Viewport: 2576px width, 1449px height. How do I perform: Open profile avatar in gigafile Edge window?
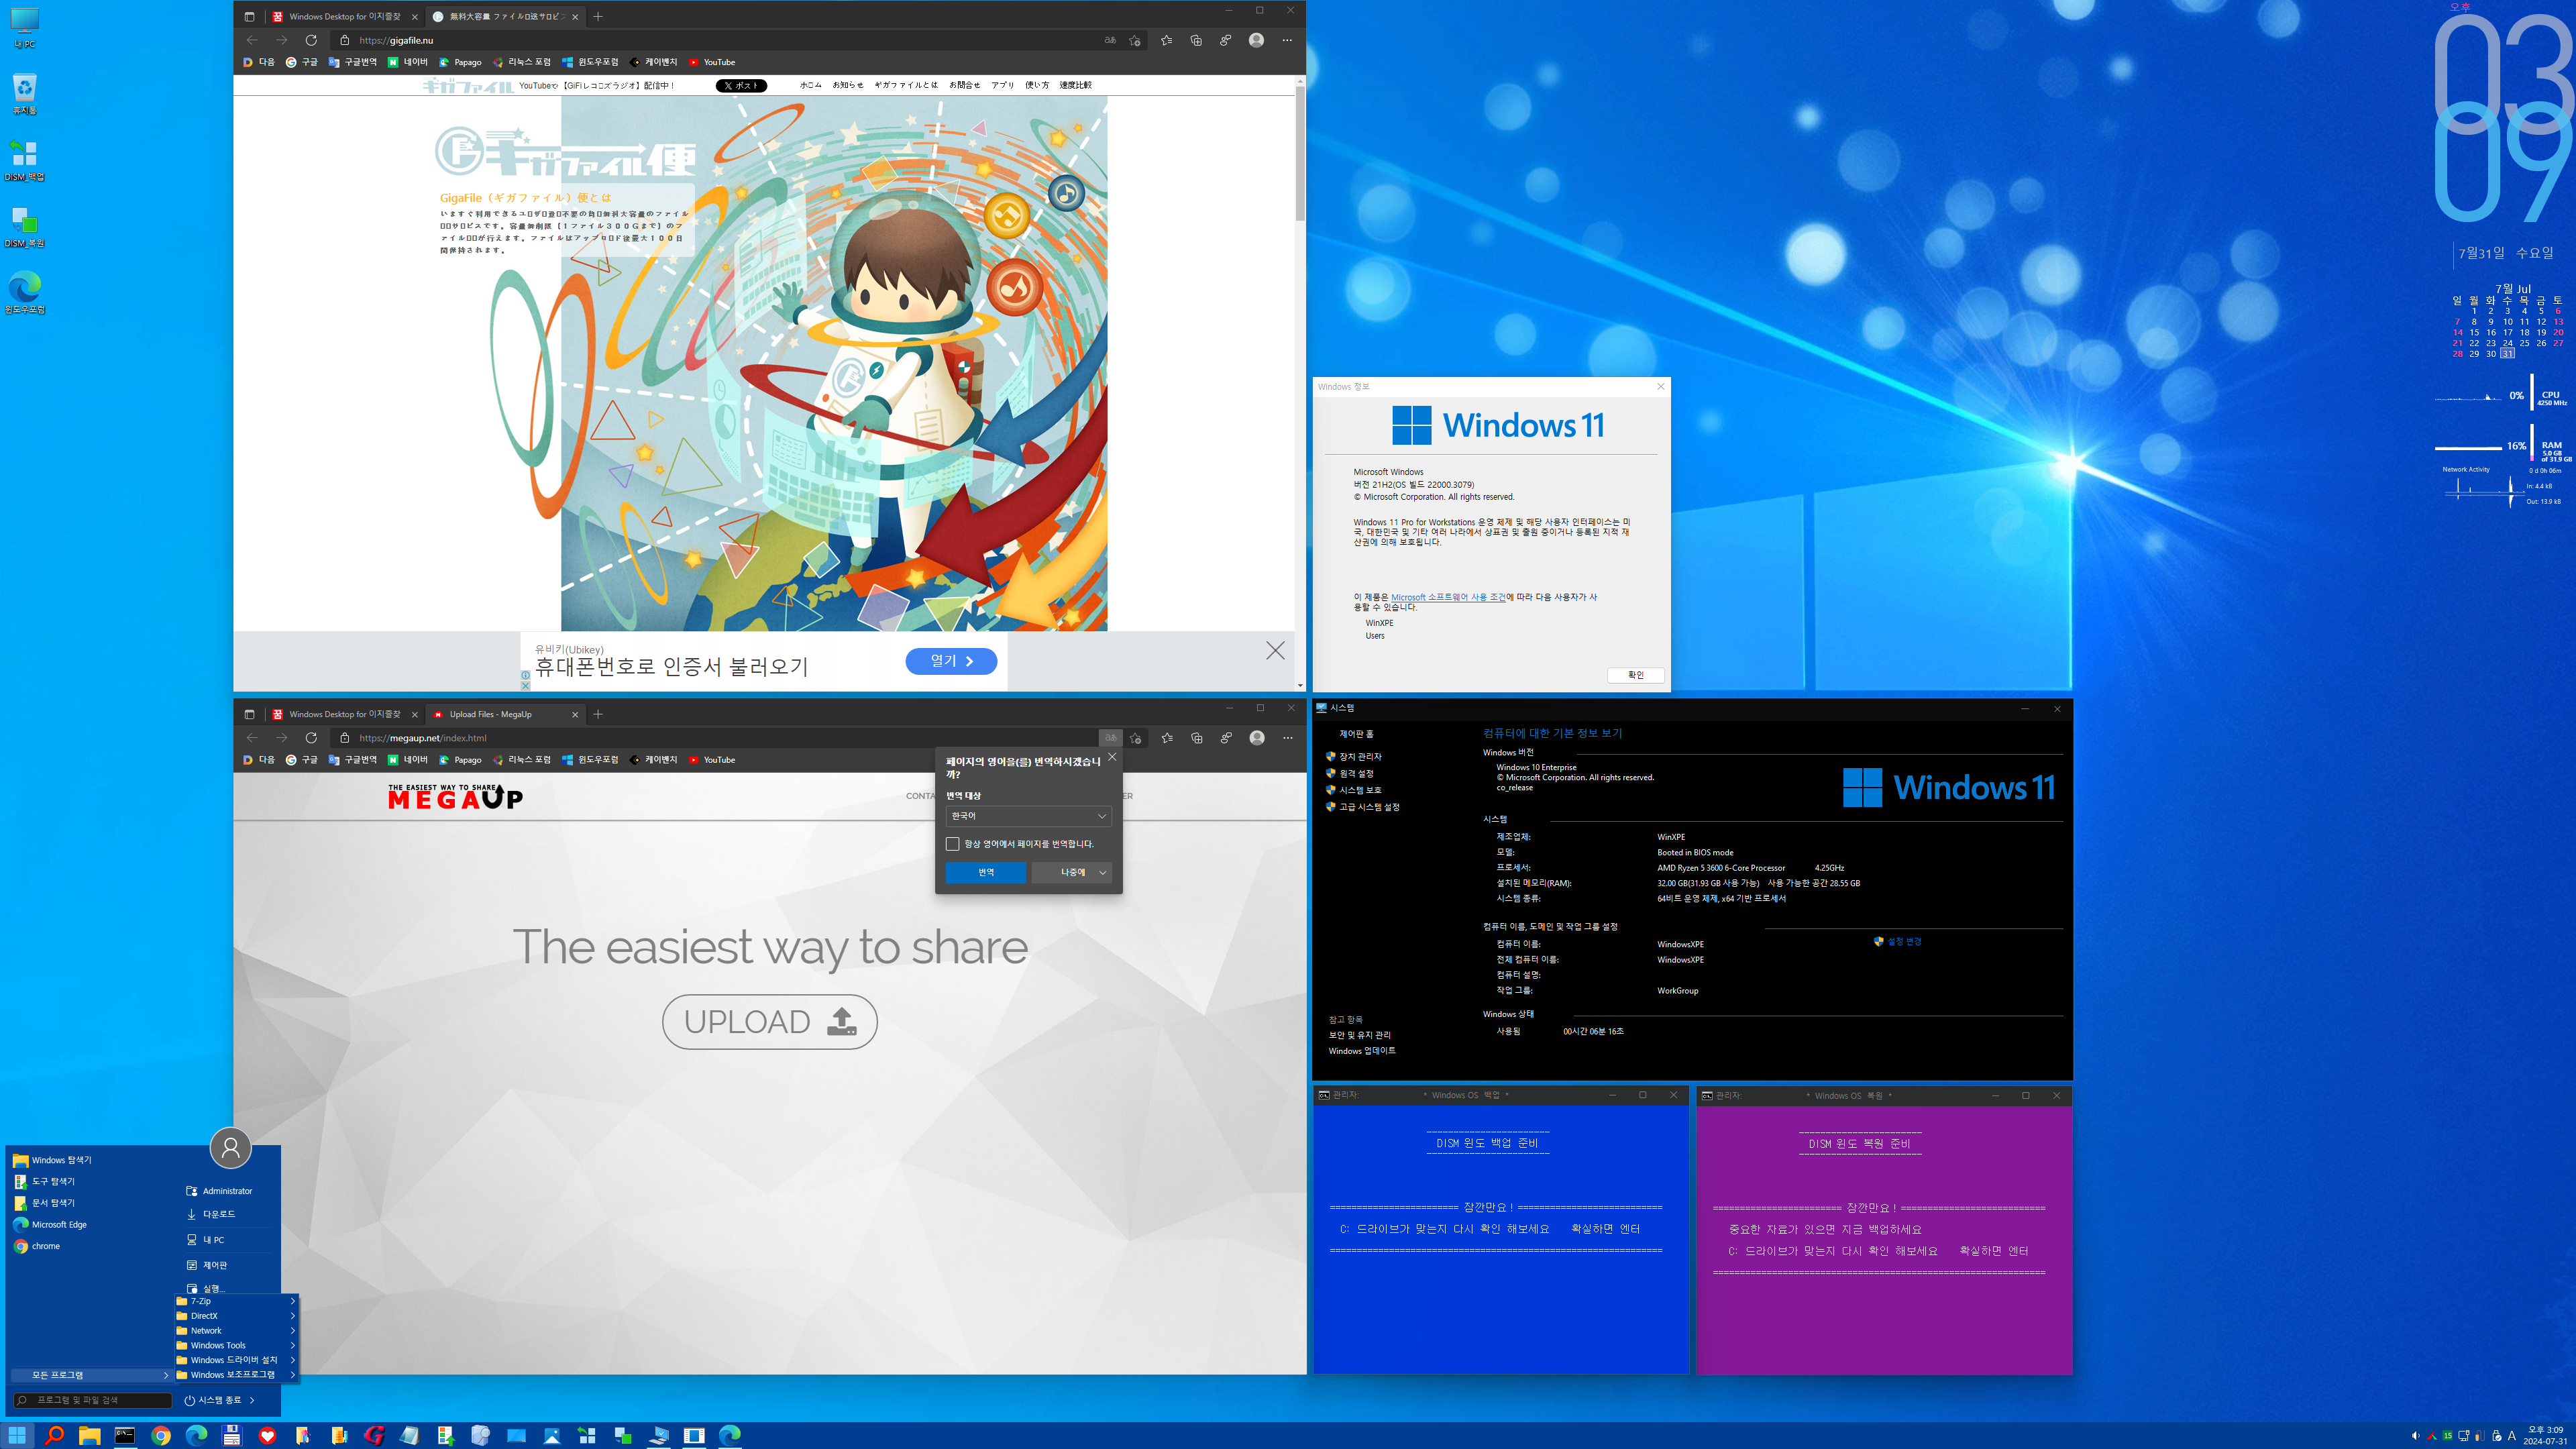[1256, 40]
